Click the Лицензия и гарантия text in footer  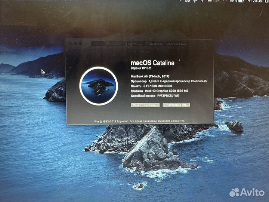click(x=171, y=121)
